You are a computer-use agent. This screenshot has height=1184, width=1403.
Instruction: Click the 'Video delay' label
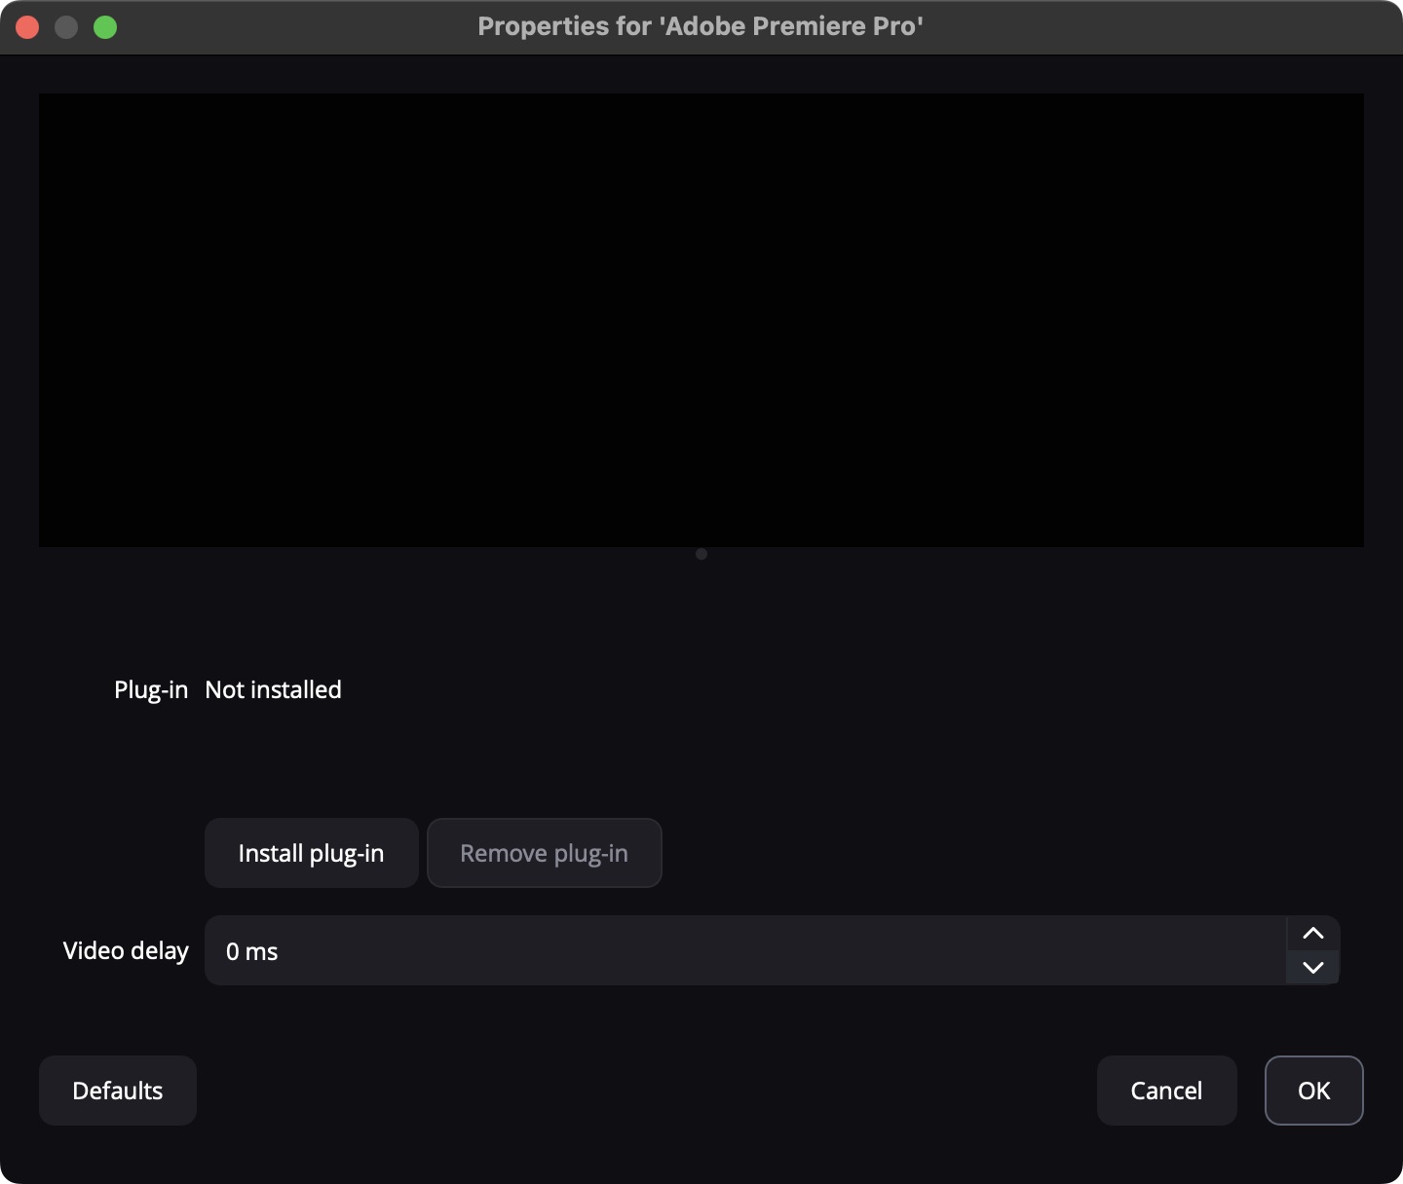pos(126,950)
